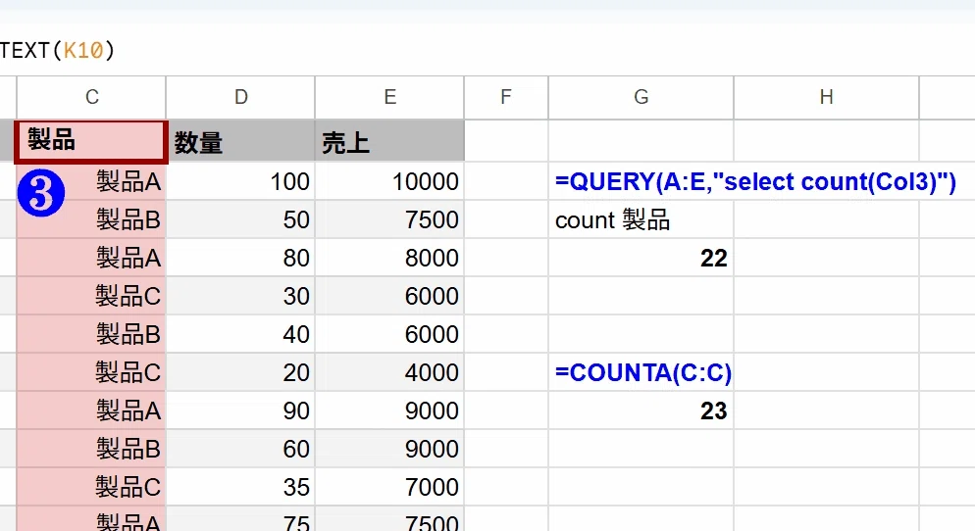Select column F header
The image size is (975, 531).
[506, 97]
